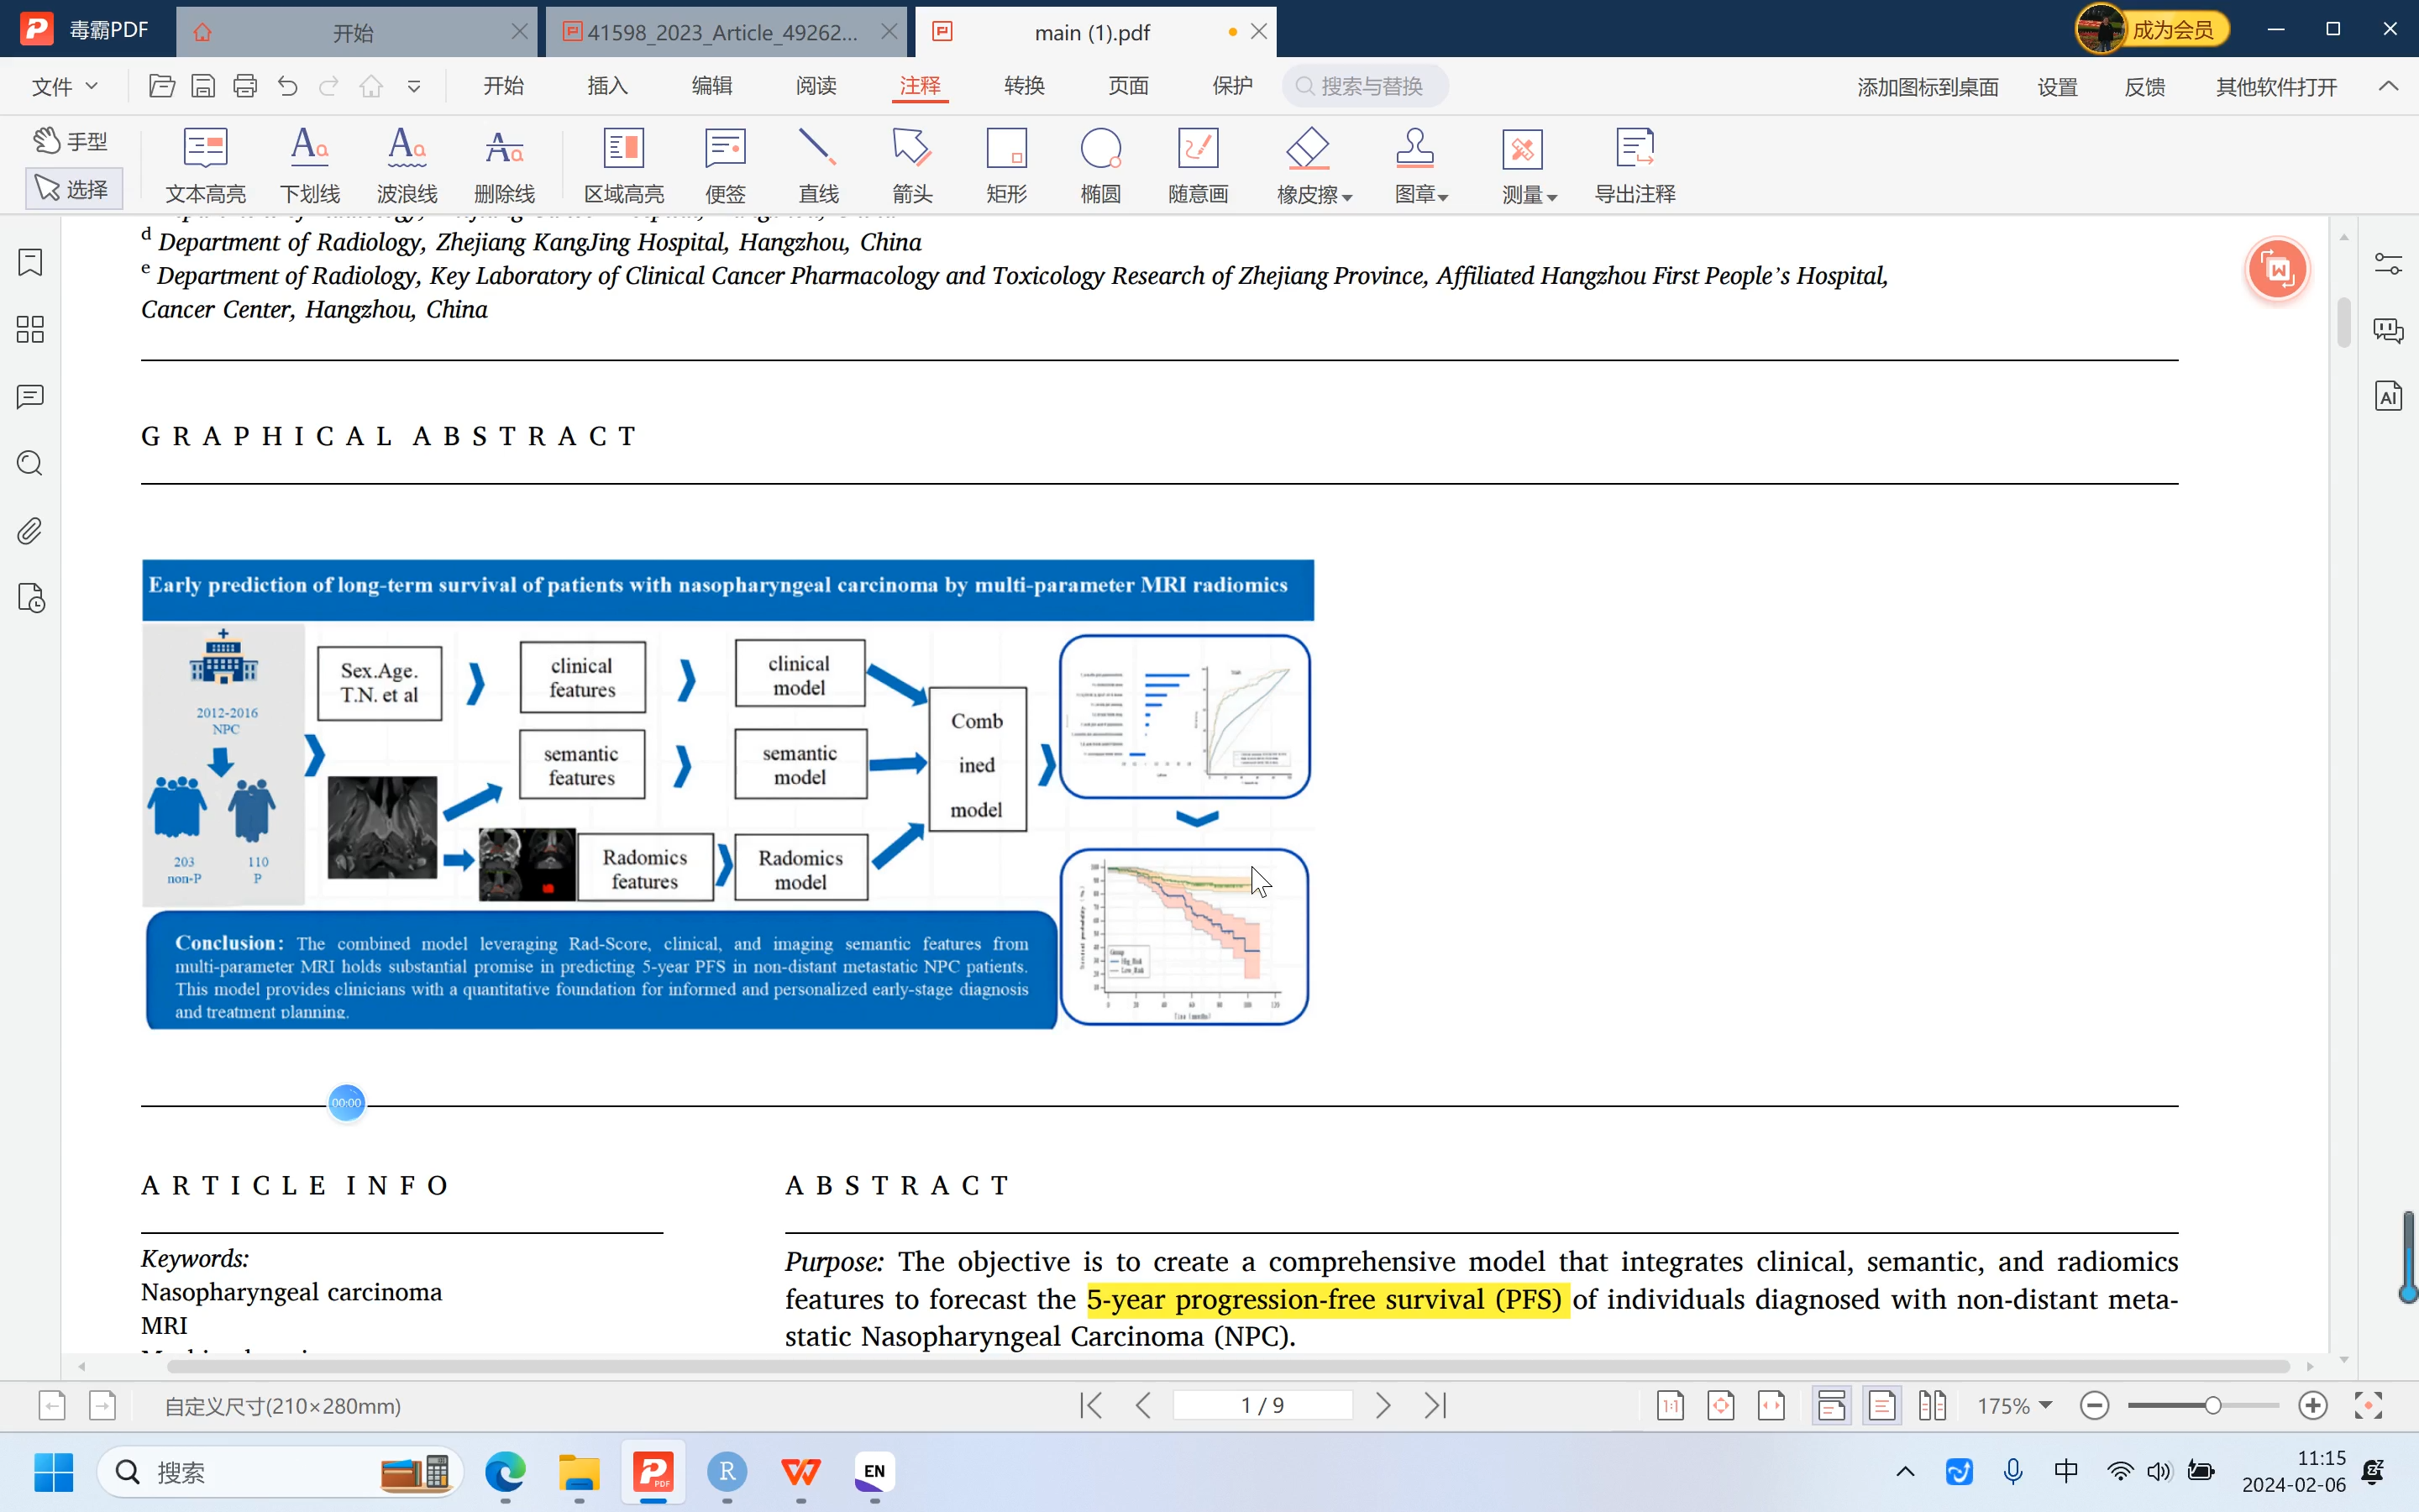The width and height of the screenshot is (2419, 1512).
Task: Click the 搜索与替换 search and replace field
Action: pyautogui.click(x=1366, y=86)
